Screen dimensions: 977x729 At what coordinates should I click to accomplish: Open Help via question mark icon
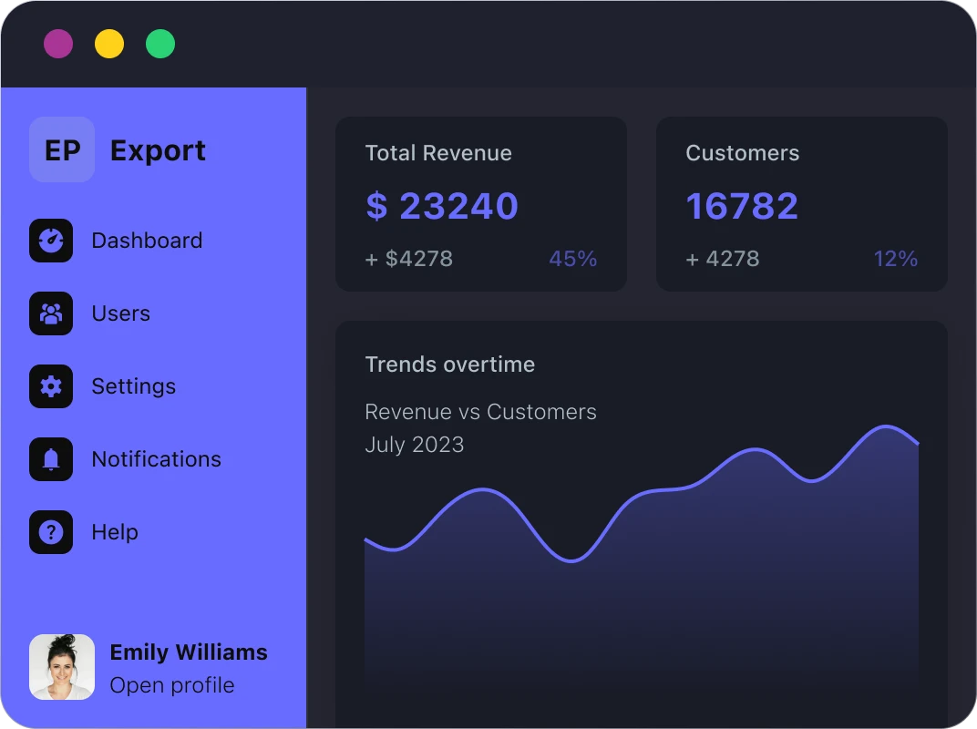(x=51, y=532)
